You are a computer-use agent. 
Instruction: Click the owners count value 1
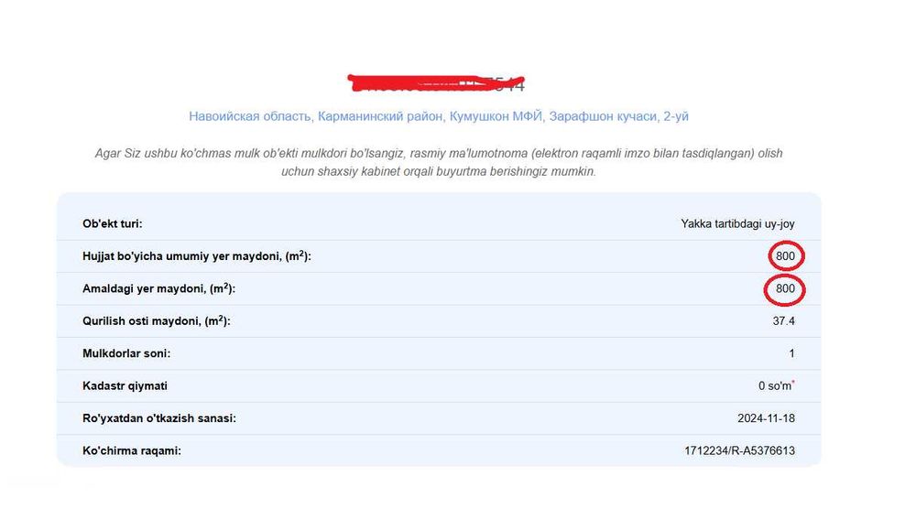pyautogui.click(x=791, y=353)
